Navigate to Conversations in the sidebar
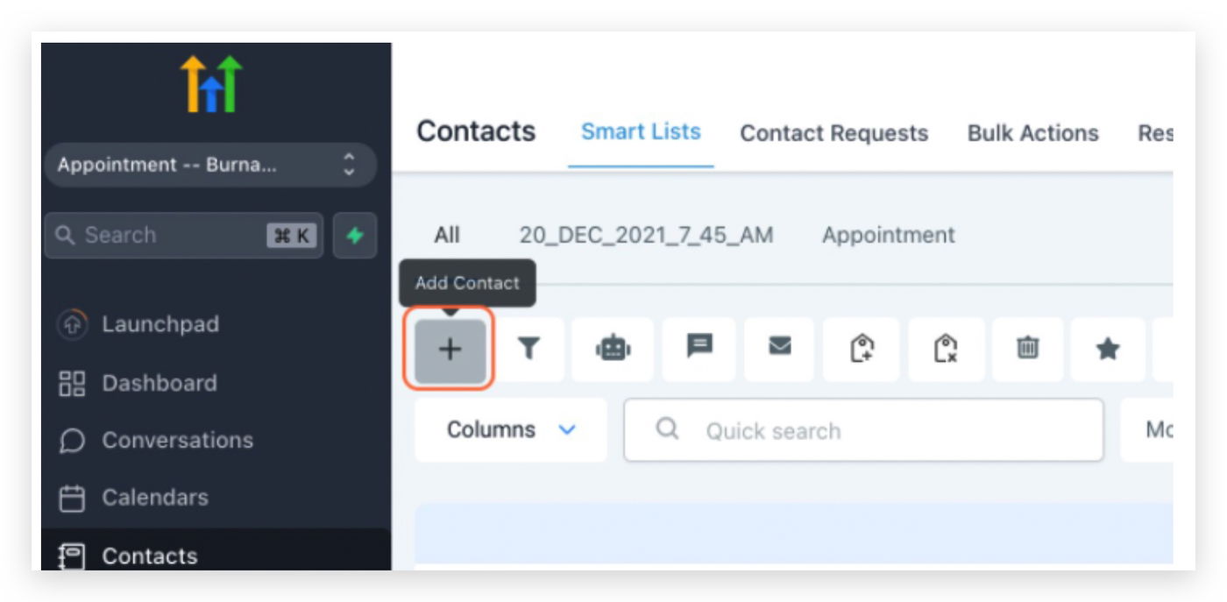The height and width of the screenshot is (602, 1227). pyautogui.click(x=177, y=440)
